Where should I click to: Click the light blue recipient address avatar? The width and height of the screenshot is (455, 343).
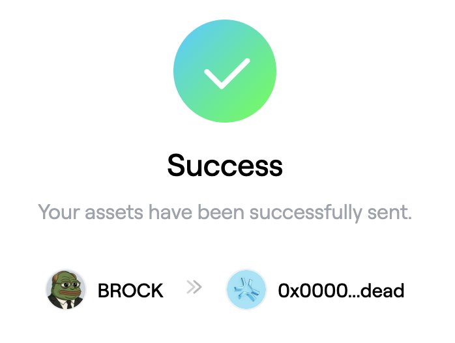pos(246,290)
